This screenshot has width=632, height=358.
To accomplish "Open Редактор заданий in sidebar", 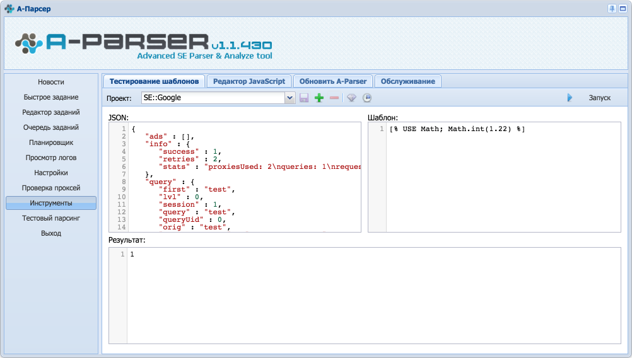I will tap(51, 112).
